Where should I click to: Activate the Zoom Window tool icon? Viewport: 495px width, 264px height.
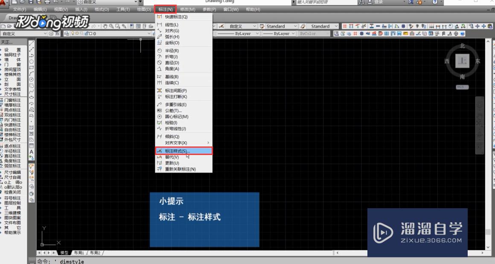click(x=118, y=26)
